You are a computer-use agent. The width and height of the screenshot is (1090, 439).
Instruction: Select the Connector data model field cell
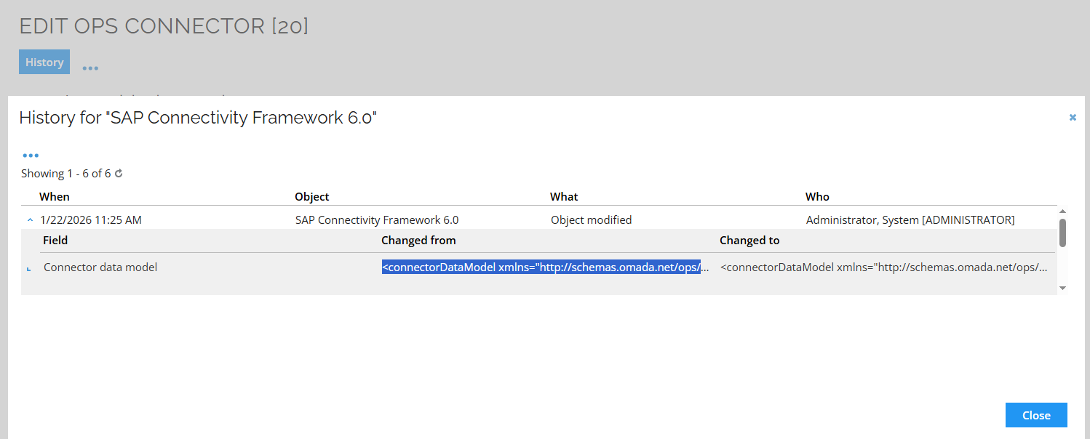coord(100,267)
